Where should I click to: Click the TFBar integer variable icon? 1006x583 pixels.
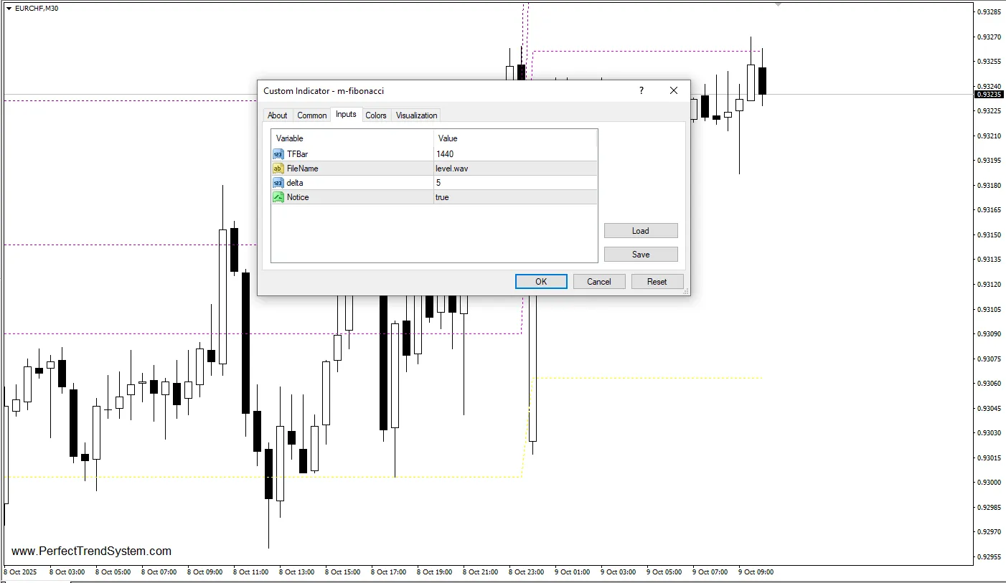pos(278,154)
